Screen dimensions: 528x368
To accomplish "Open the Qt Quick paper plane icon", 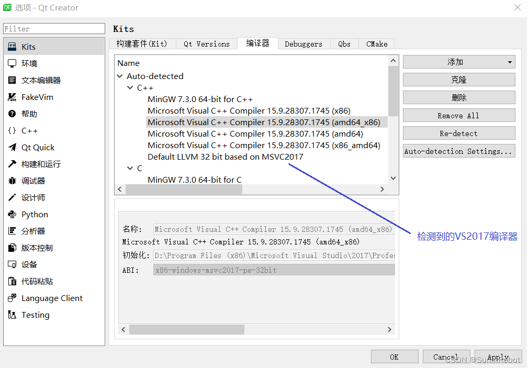I will (12, 147).
